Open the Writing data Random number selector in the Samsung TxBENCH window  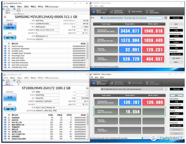(x=176, y=54)
